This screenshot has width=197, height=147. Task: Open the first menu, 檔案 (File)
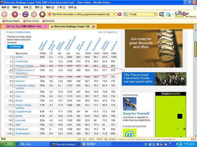[5, 8]
